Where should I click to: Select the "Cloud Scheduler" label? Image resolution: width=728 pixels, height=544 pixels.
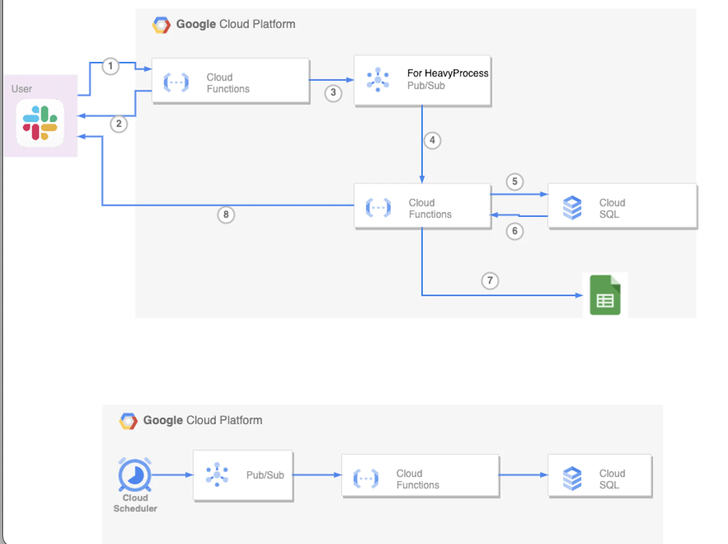tap(135, 503)
